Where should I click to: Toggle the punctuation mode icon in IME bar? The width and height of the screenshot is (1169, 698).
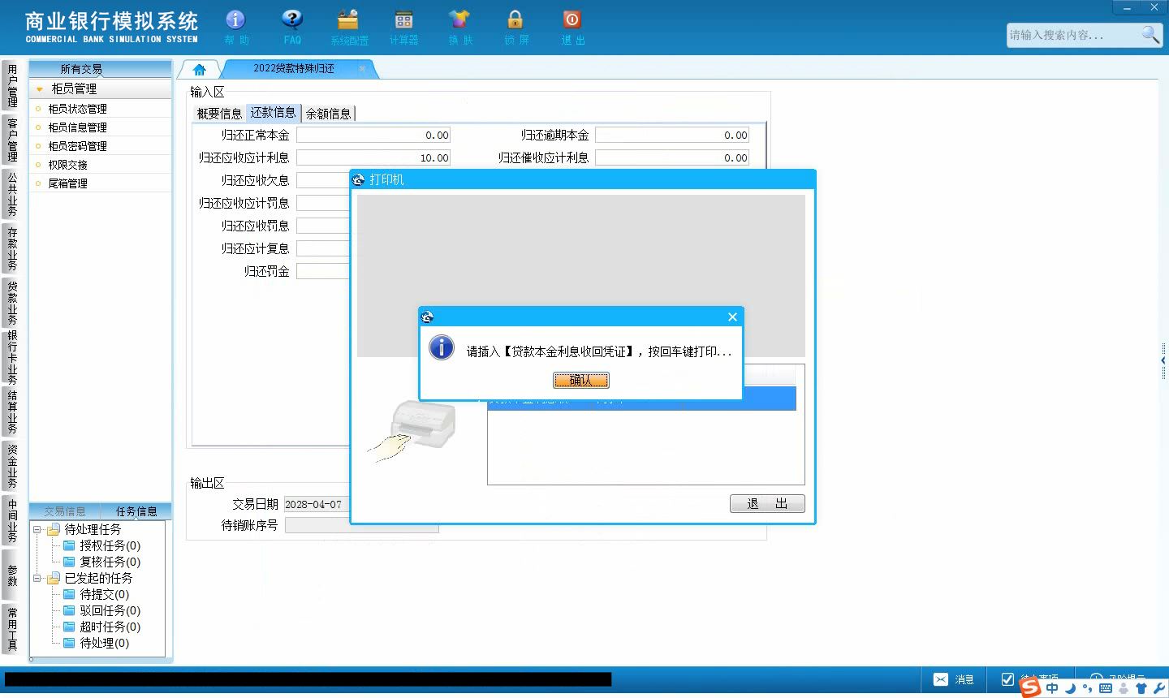click(x=1088, y=688)
